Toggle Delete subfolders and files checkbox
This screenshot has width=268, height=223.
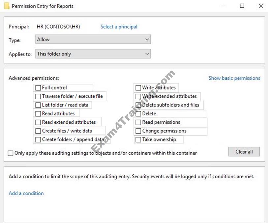[x=138, y=105]
